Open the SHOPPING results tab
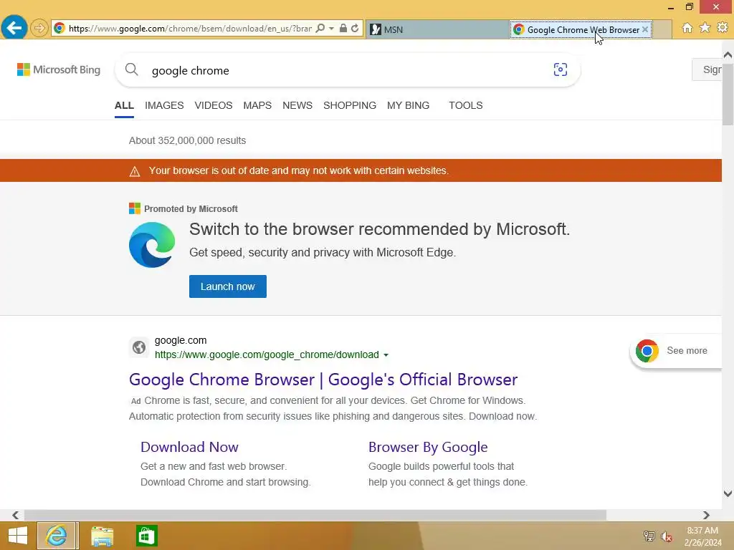Viewport: 734px width, 550px height. click(x=350, y=106)
